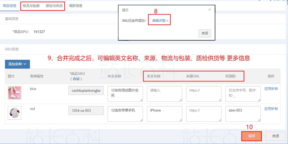Click the SKU已合并成功! message text

[134, 21]
